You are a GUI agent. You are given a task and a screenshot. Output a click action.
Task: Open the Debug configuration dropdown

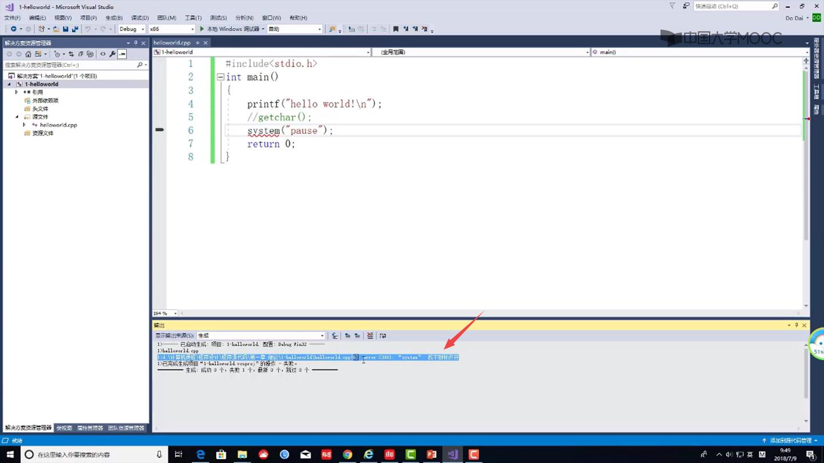[132, 29]
